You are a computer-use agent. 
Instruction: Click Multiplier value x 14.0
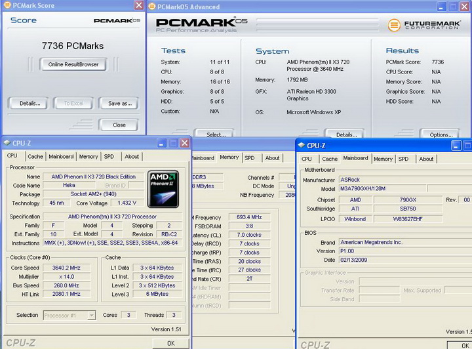click(x=66, y=276)
